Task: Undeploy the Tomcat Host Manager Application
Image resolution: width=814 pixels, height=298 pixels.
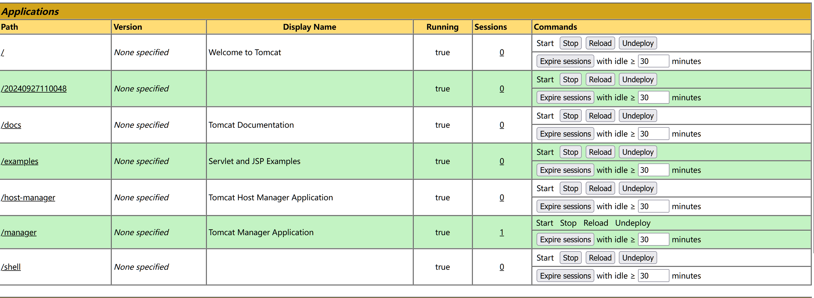Action: (x=638, y=189)
